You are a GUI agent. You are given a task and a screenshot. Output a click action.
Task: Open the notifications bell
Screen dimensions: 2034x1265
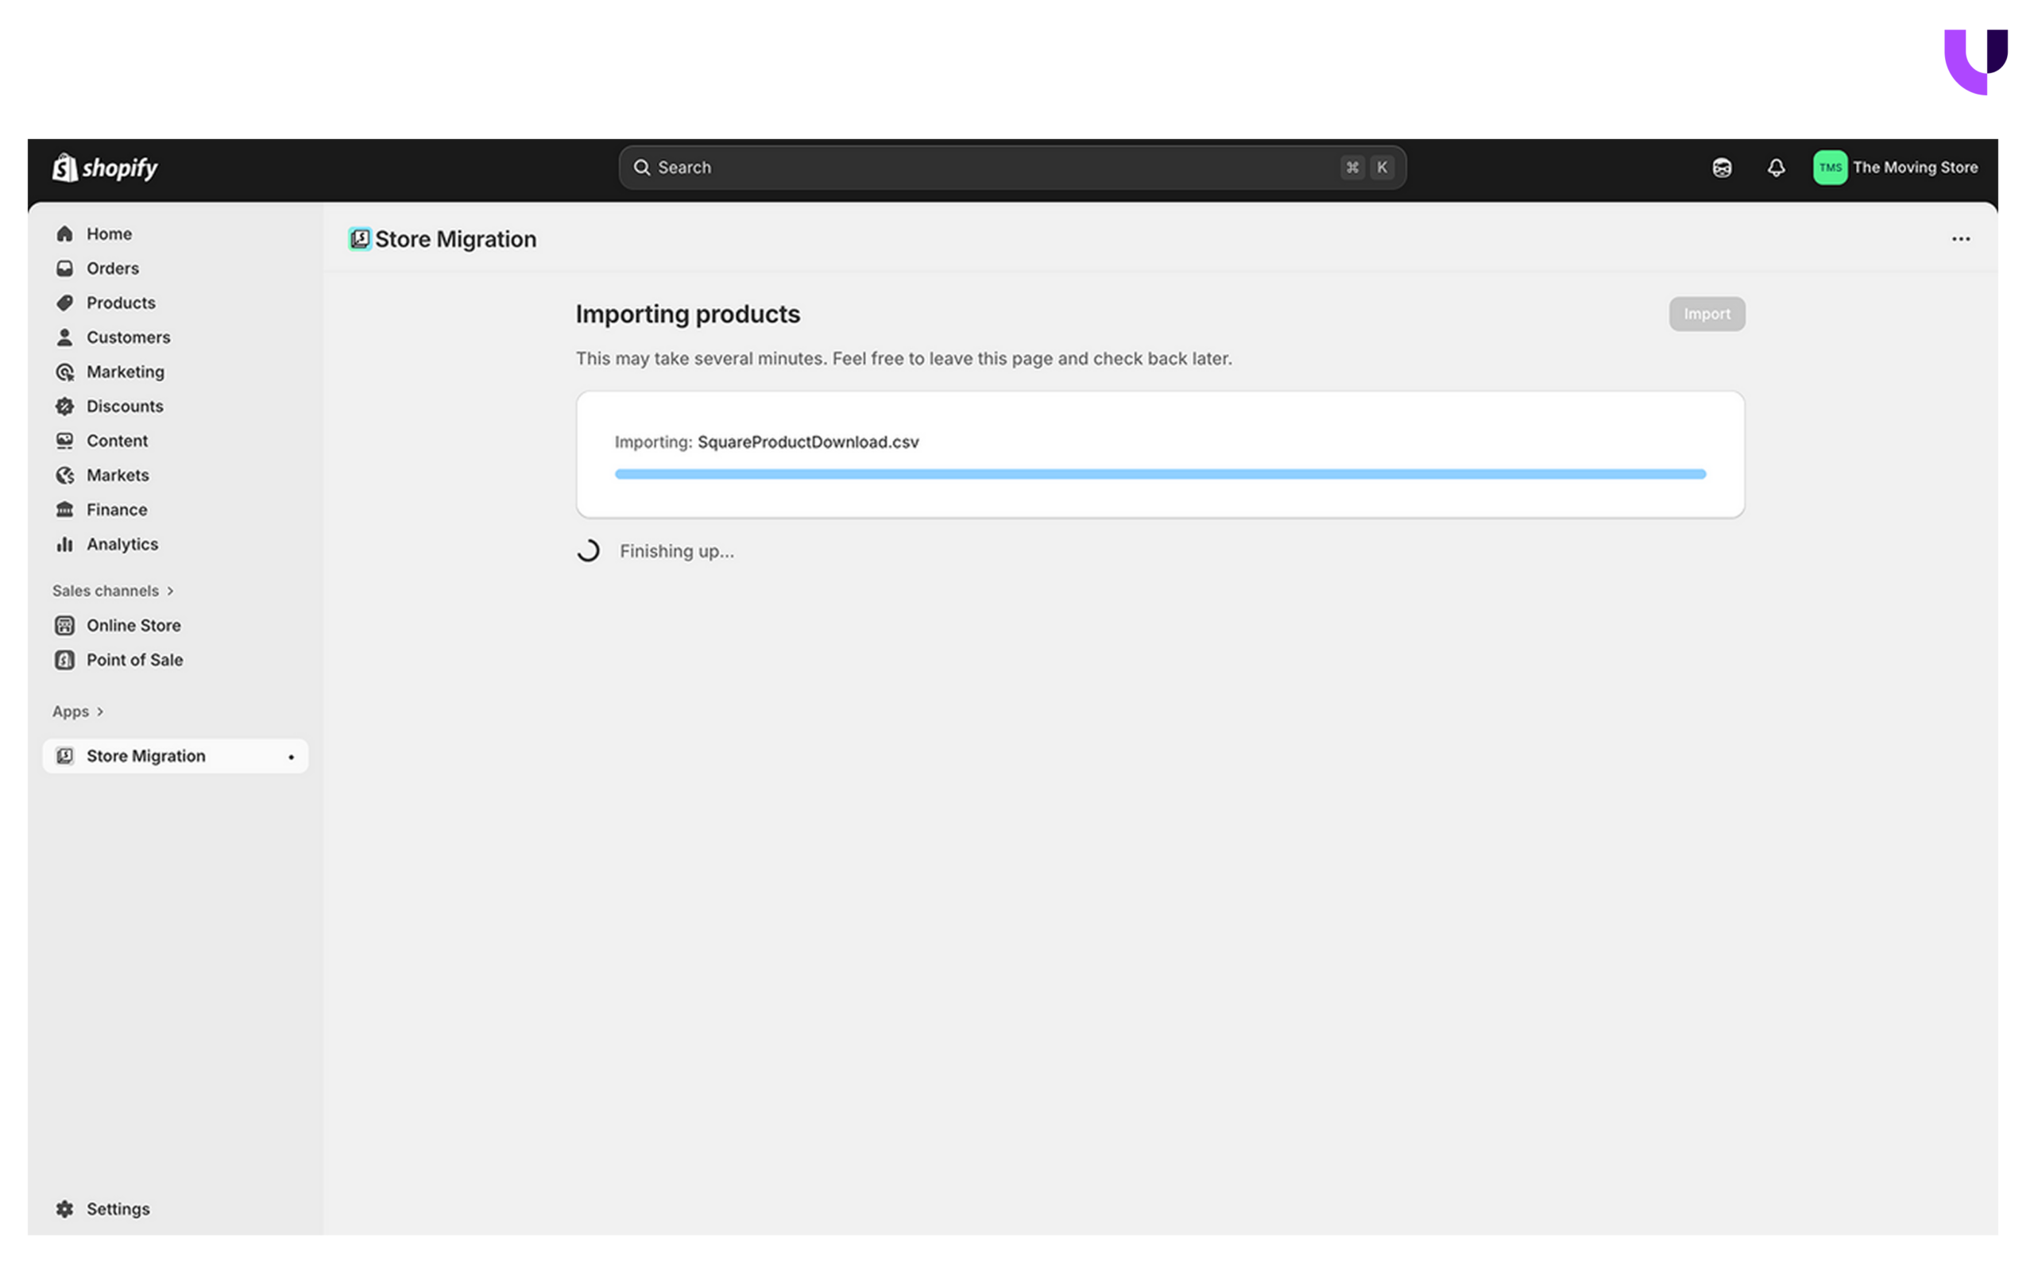coord(1775,168)
